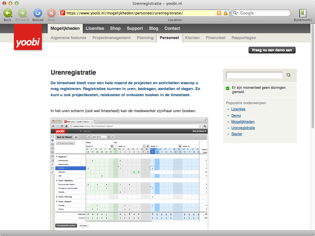Click the Week 15 lock icon
This screenshot has height=236, width=315.
[x=180, y=146]
